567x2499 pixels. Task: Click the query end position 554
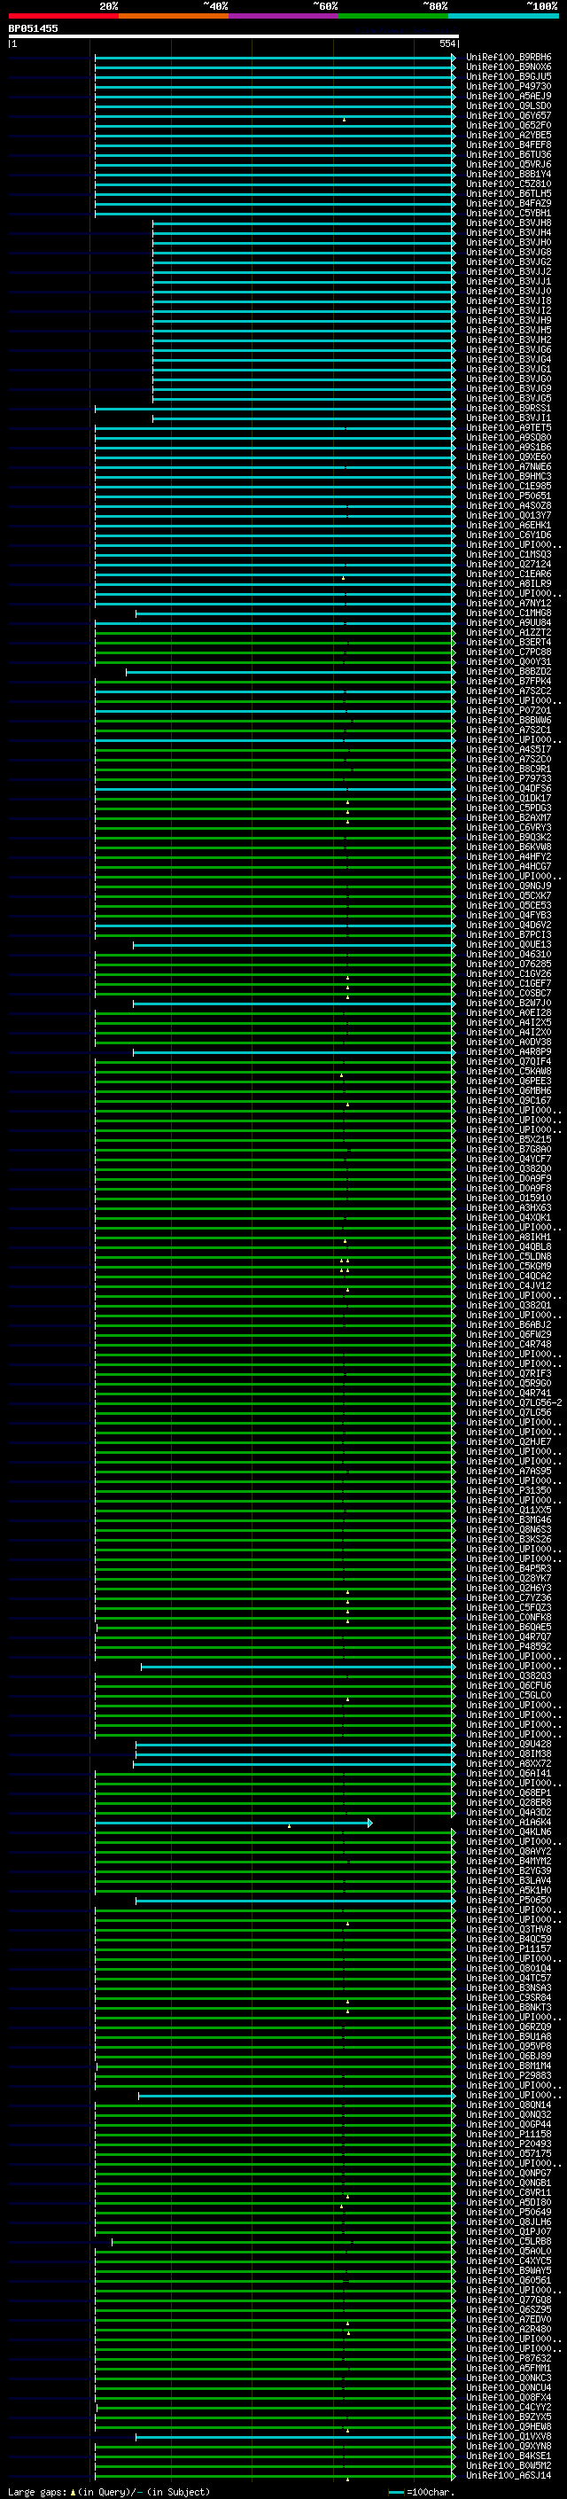click(x=447, y=43)
